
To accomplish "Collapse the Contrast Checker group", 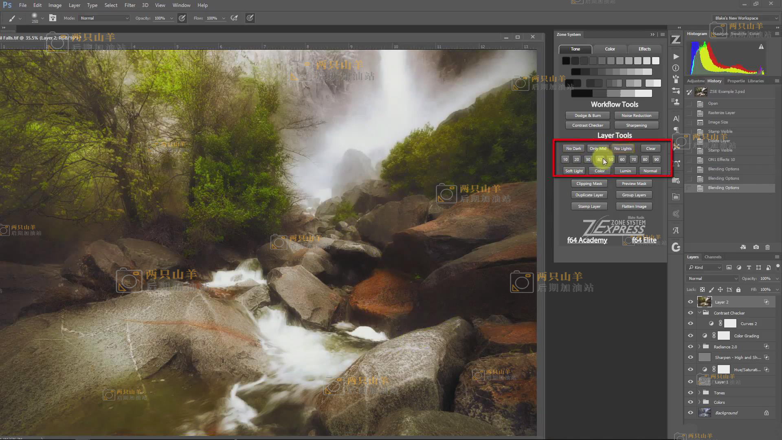I will pyautogui.click(x=699, y=313).
